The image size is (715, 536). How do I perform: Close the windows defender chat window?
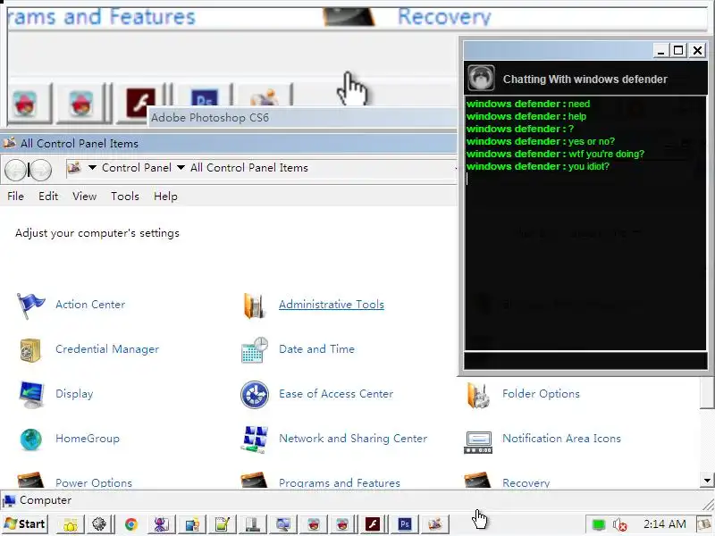click(698, 50)
